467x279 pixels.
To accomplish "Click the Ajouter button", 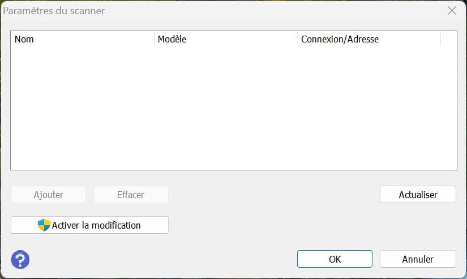I will click(x=48, y=195).
